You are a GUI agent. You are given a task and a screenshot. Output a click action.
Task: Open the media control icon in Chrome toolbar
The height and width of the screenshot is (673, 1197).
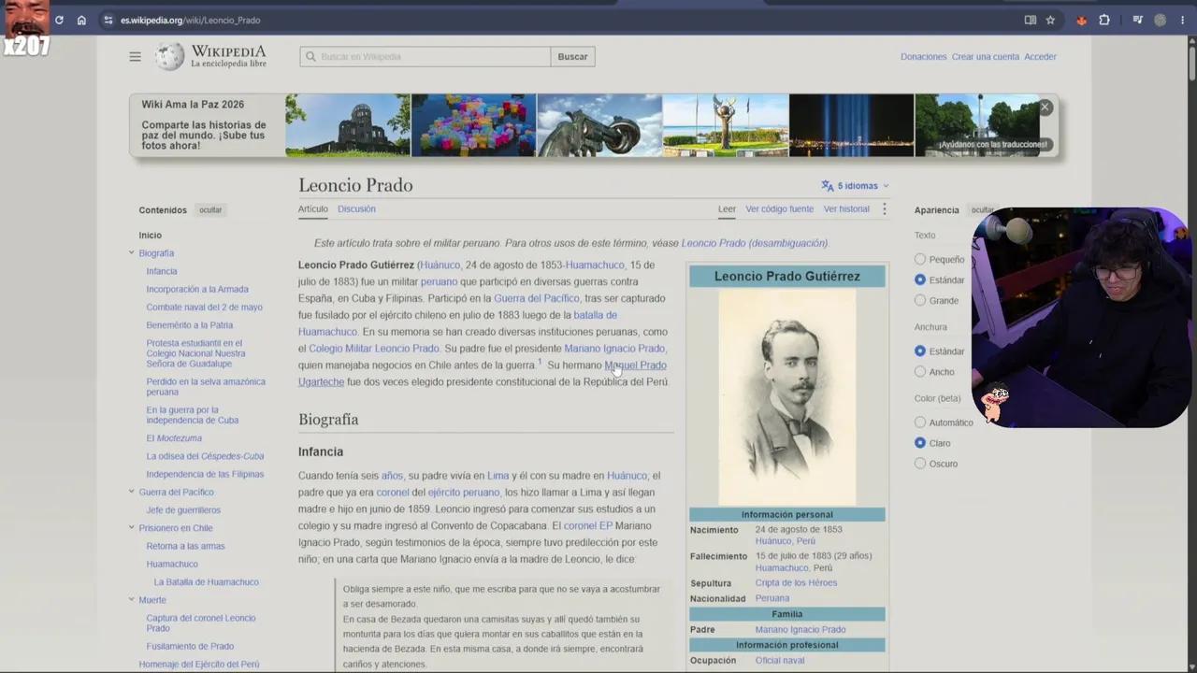click(x=1137, y=20)
